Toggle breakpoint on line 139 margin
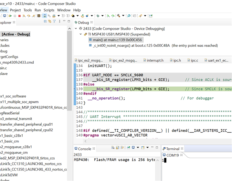The height and width of the screenshot is (181, 232). tap(74, 89)
